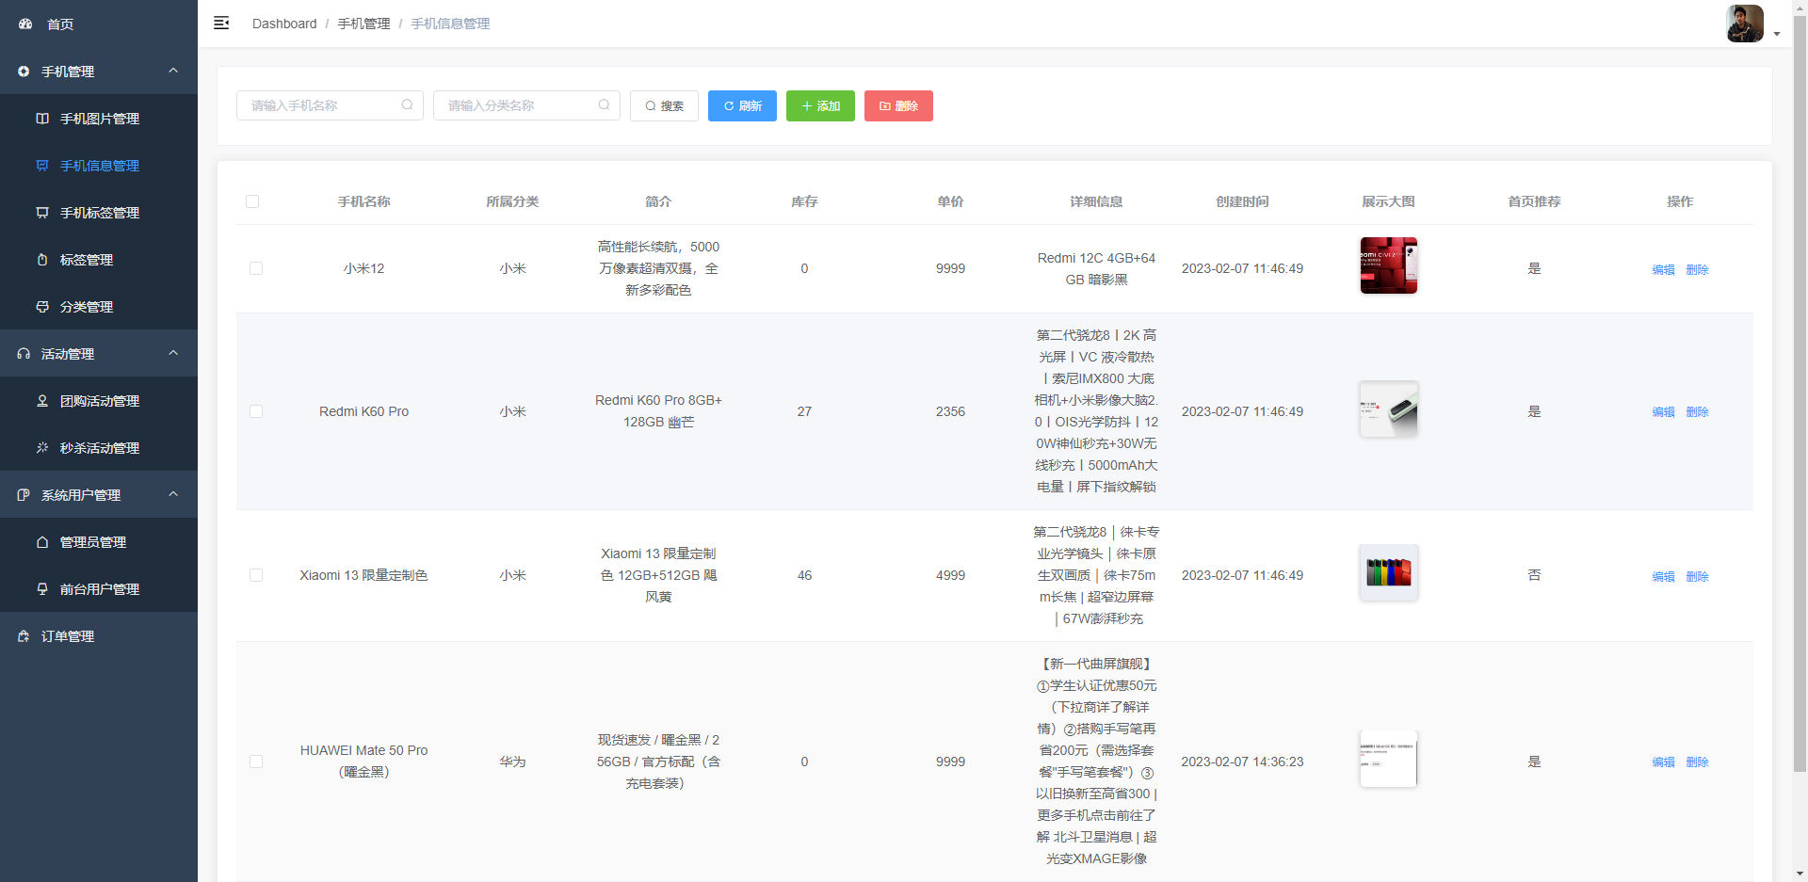Click 手机管理 in the breadcrumb trail
Viewport: 1808px width, 882px height.
(363, 24)
